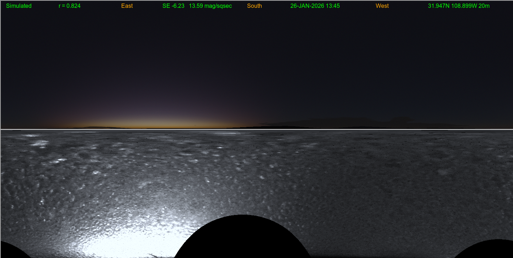
Task: Select the r = 0.824 value
Action: (70, 6)
